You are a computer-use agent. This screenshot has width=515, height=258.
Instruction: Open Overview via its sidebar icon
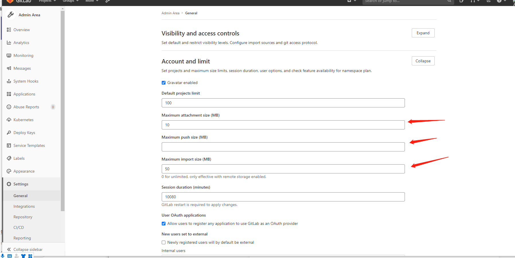[x=9, y=30]
